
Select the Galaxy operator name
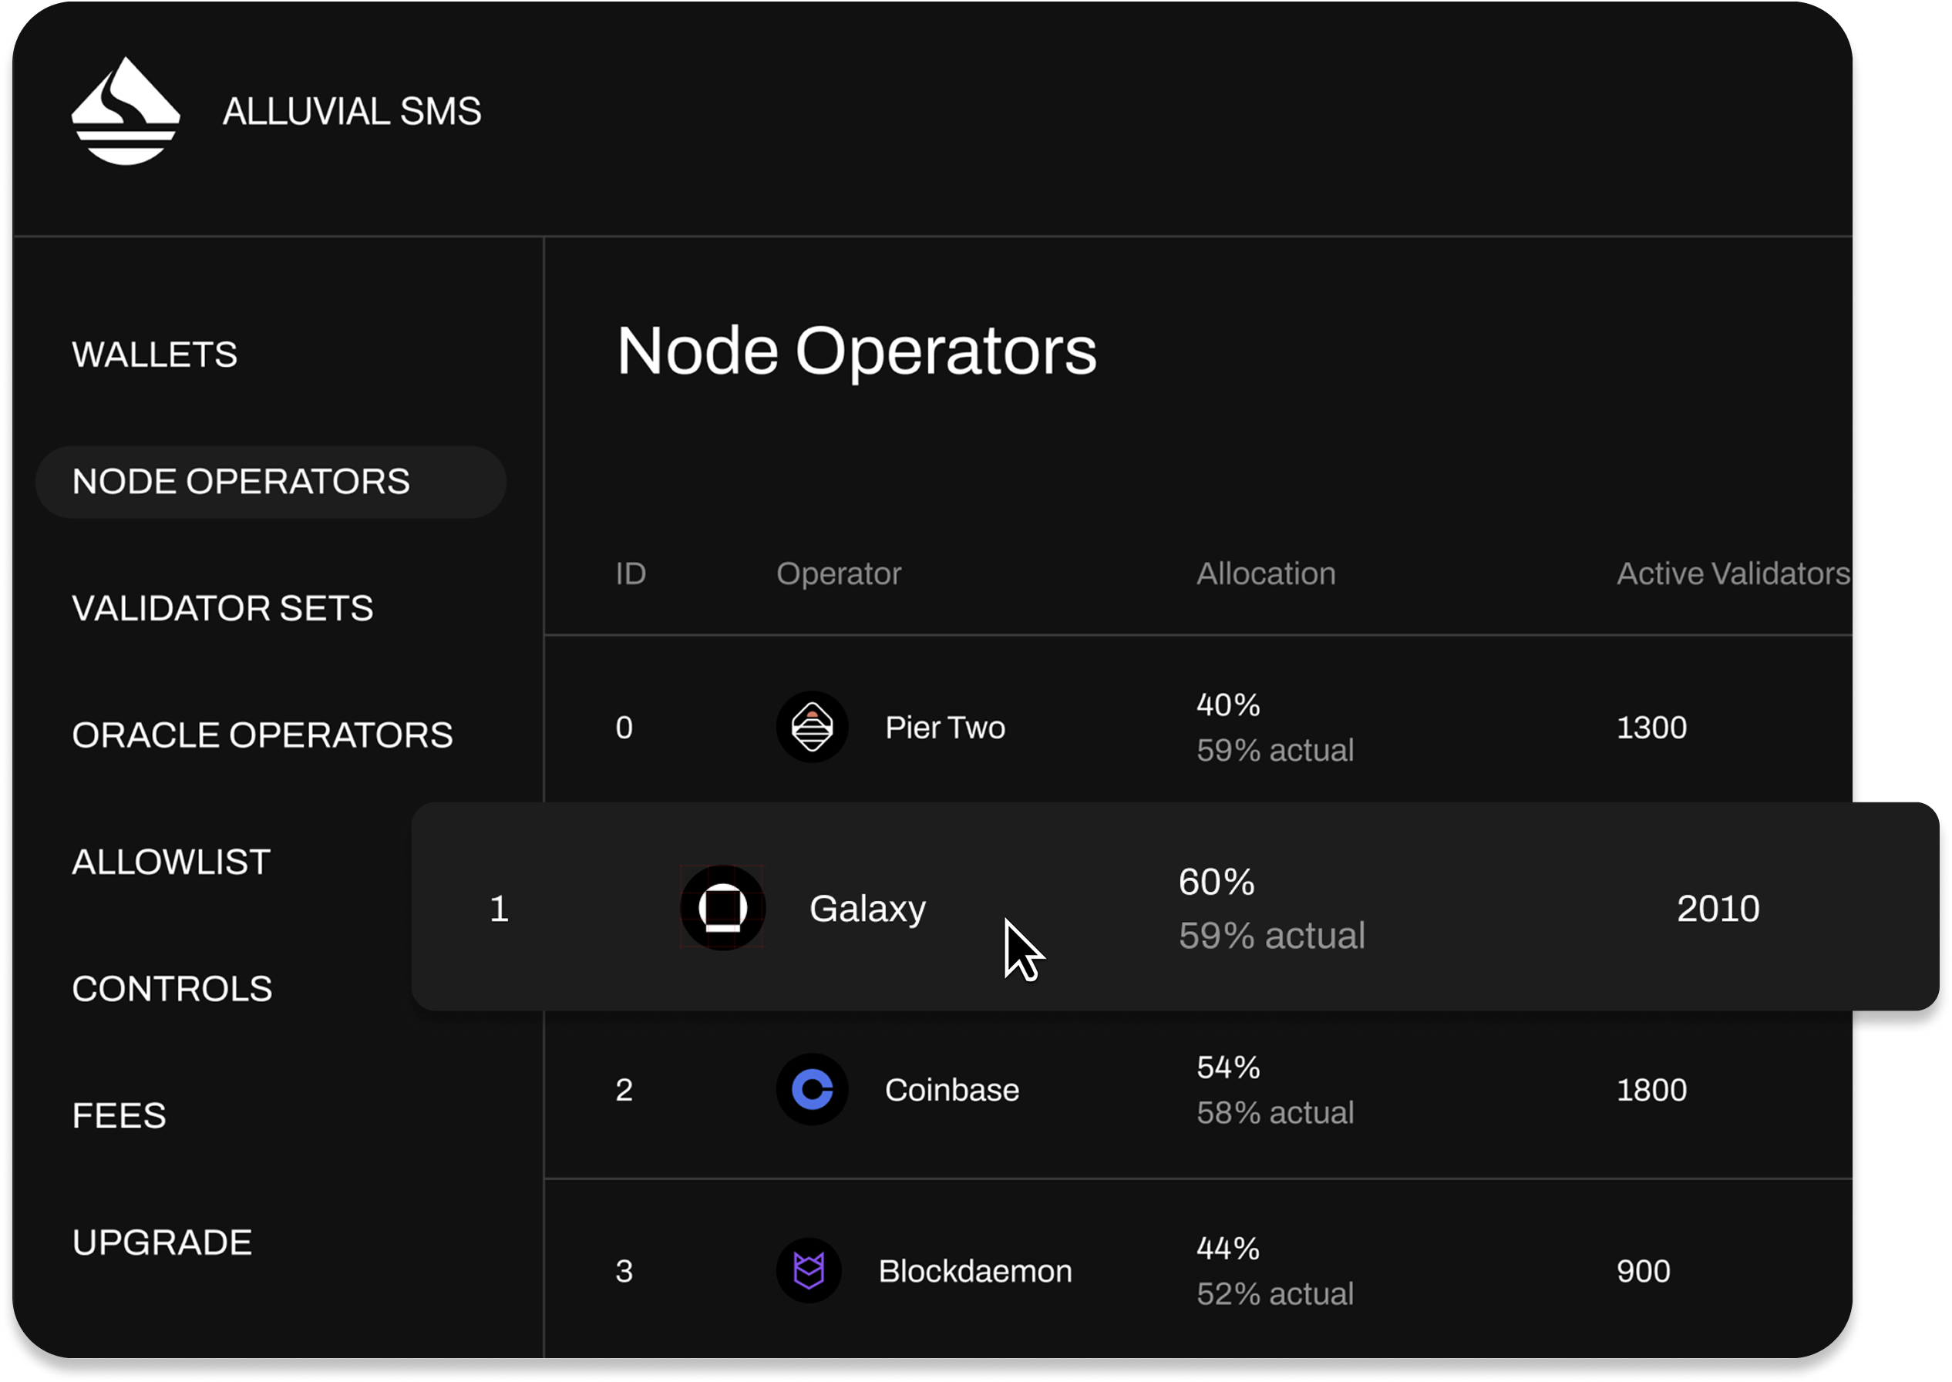tap(867, 909)
